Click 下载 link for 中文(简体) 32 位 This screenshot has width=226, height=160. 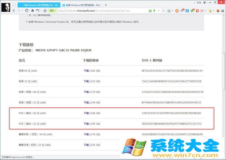click(x=86, y=124)
